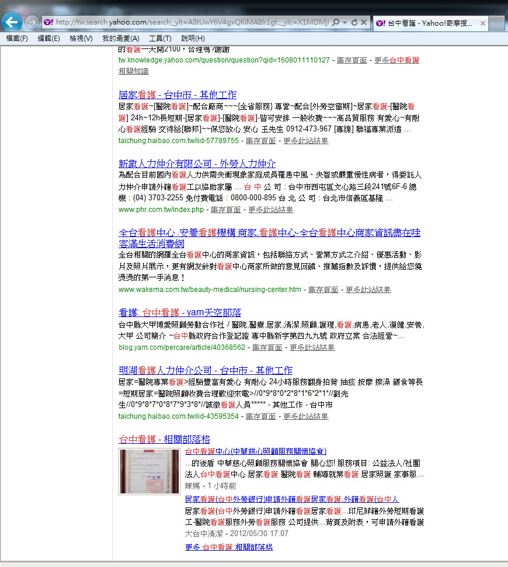Open a new blank tab
The height and width of the screenshot is (567, 508).
point(497,23)
